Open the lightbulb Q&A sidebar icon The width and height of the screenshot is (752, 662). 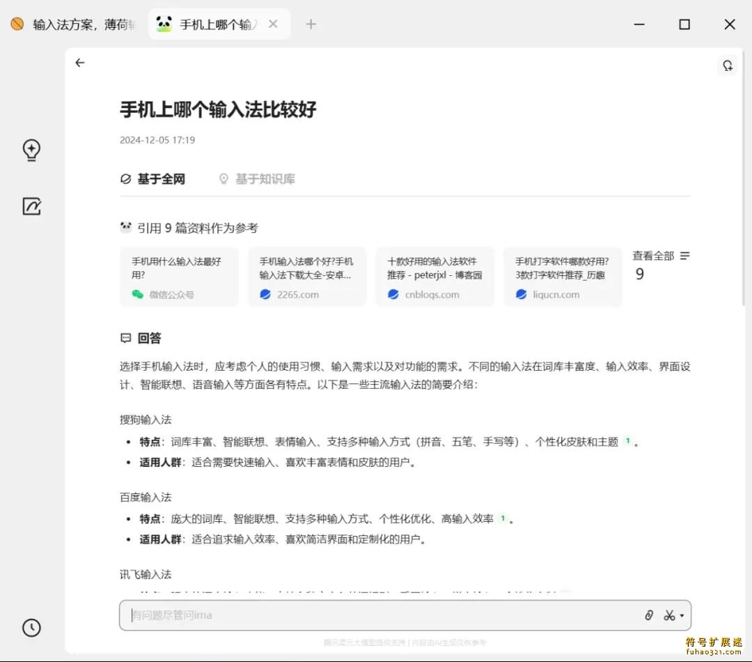(x=31, y=150)
